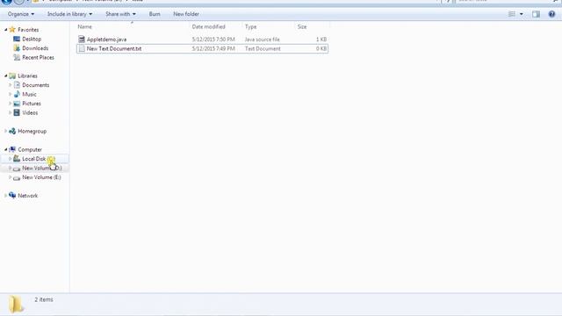Viewport: 562px width, 316px height.
Task: Open Recent Places in Favorites
Action: tap(38, 58)
